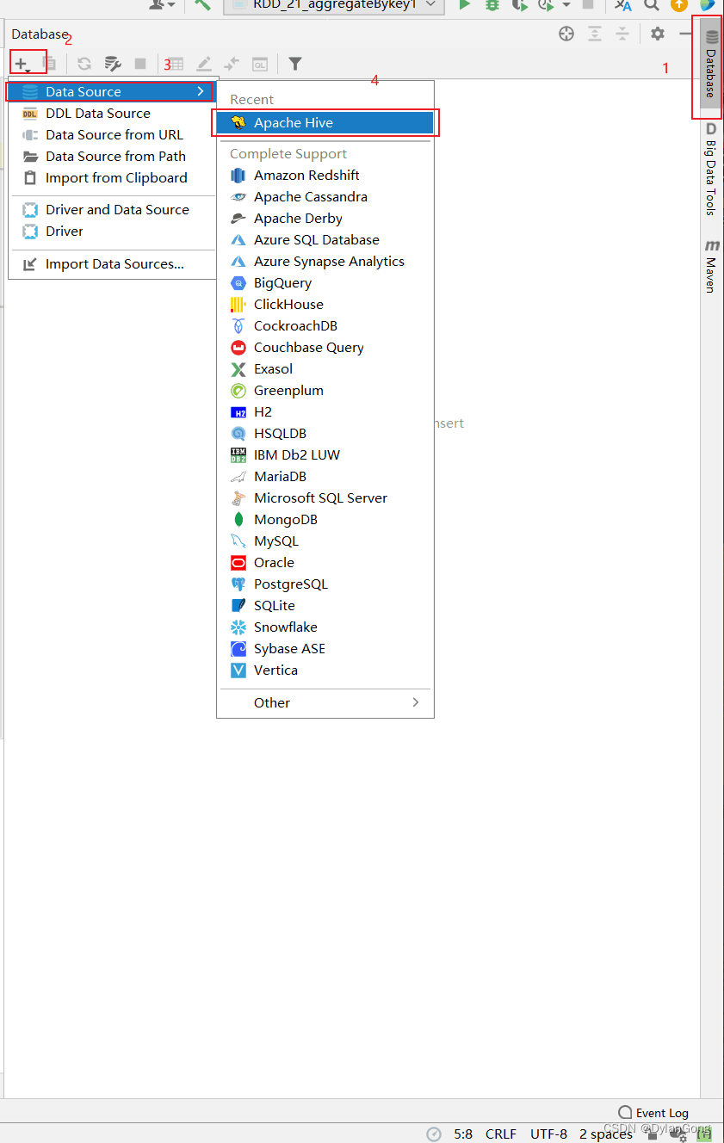The width and height of the screenshot is (724, 1143).
Task: Select Import Data Sources menu item
Action: pyautogui.click(x=112, y=263)
